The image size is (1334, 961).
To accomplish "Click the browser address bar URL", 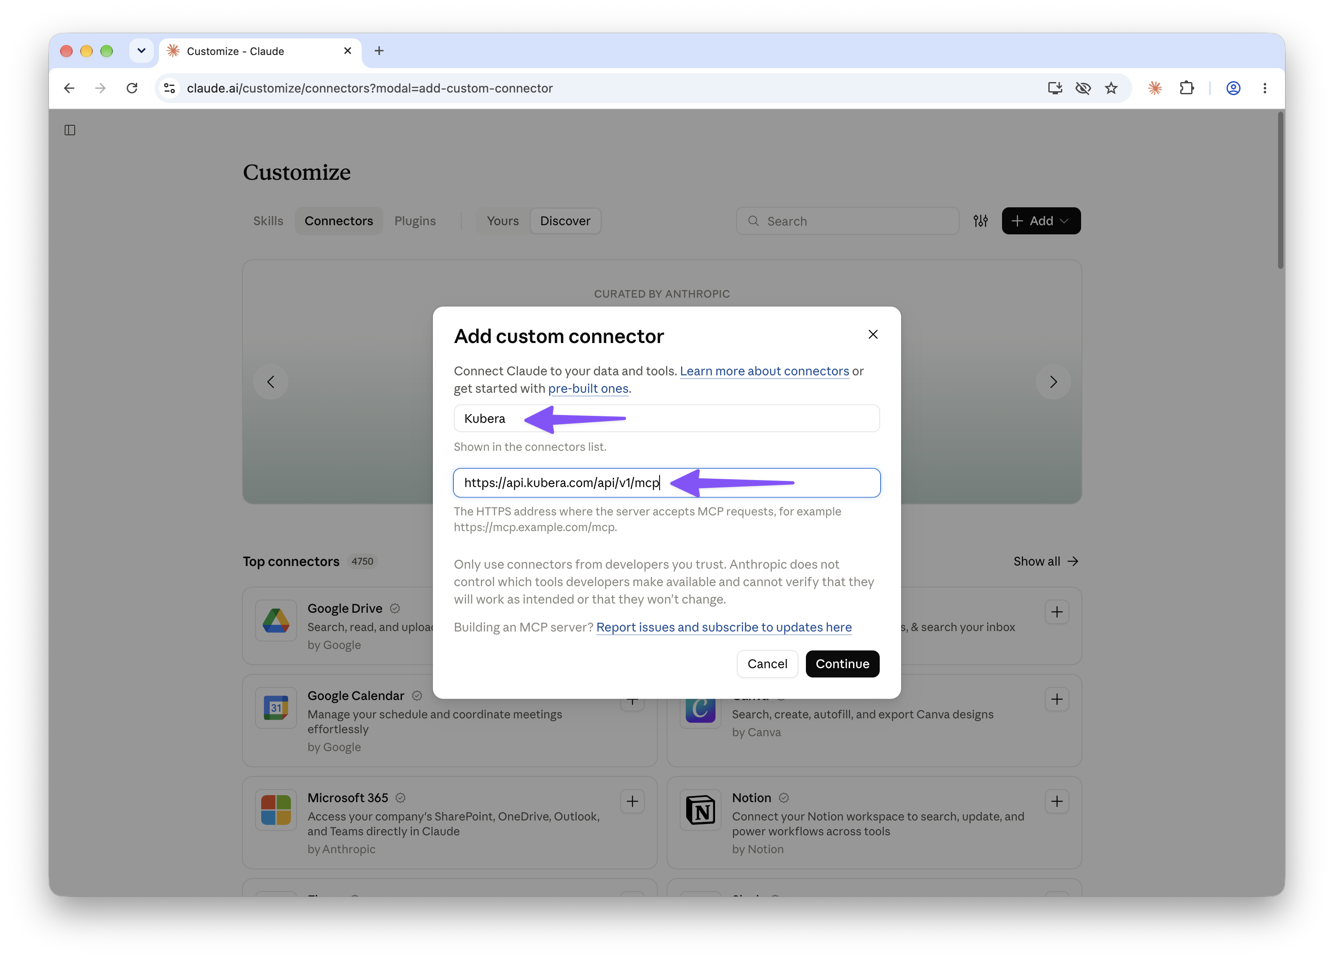I will [370, 88].
